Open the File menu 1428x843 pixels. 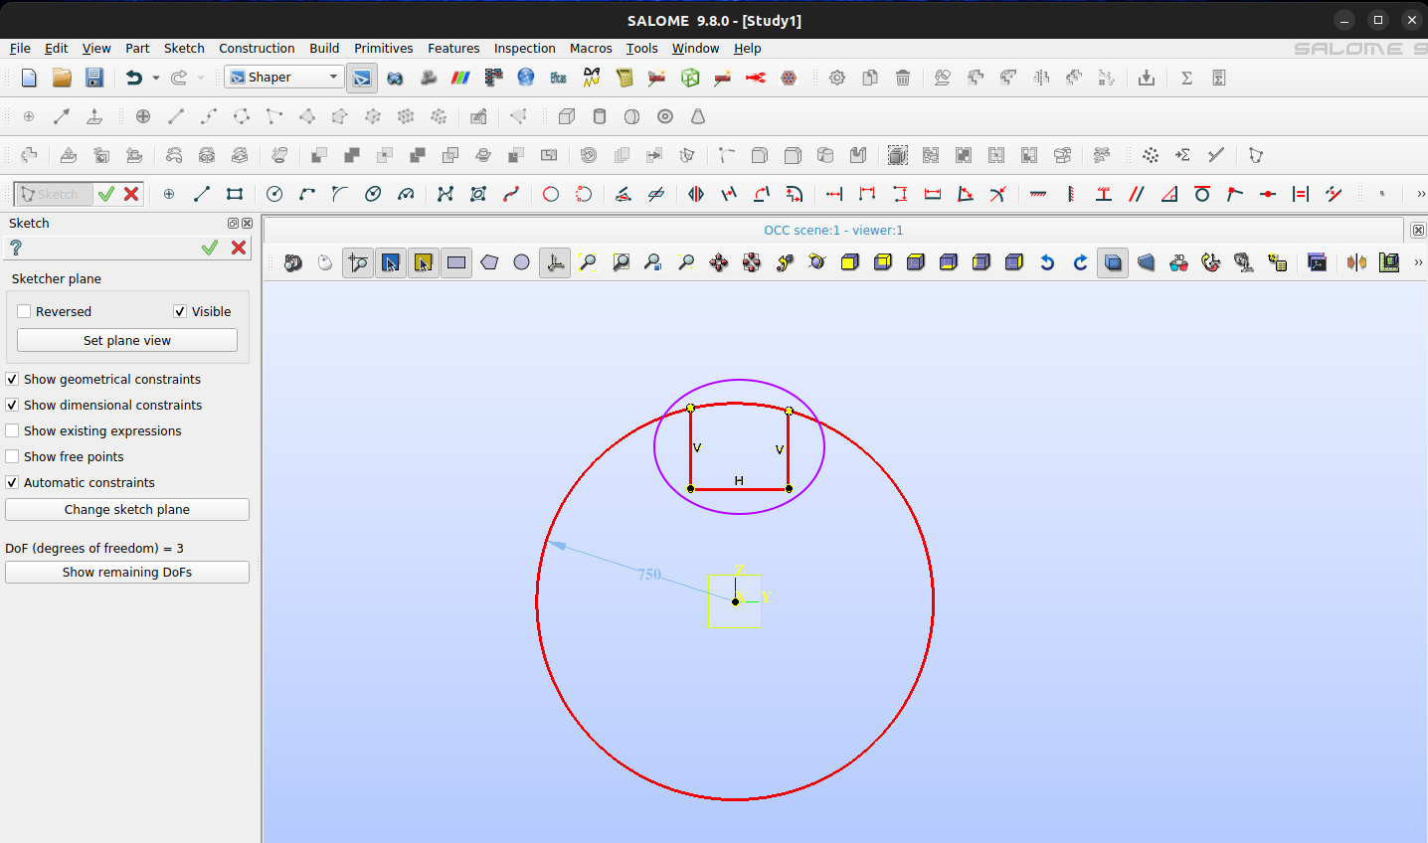point(20,48)
